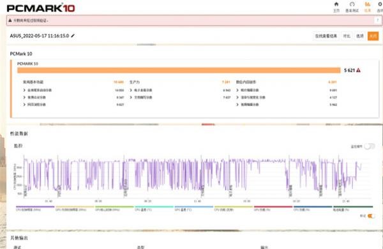
Task: Edit the result name with pencil icon
Action: pos(73,36)
